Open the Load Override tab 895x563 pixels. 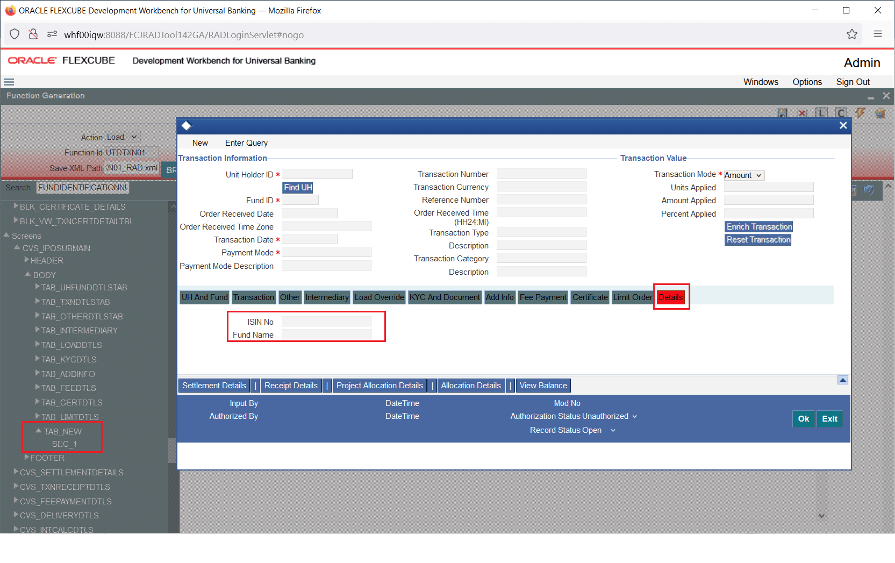pyautogui.click(x=379, y=297)
